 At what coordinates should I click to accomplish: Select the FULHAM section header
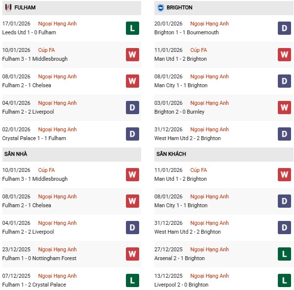pyautogui.click(x=25, y=8)
